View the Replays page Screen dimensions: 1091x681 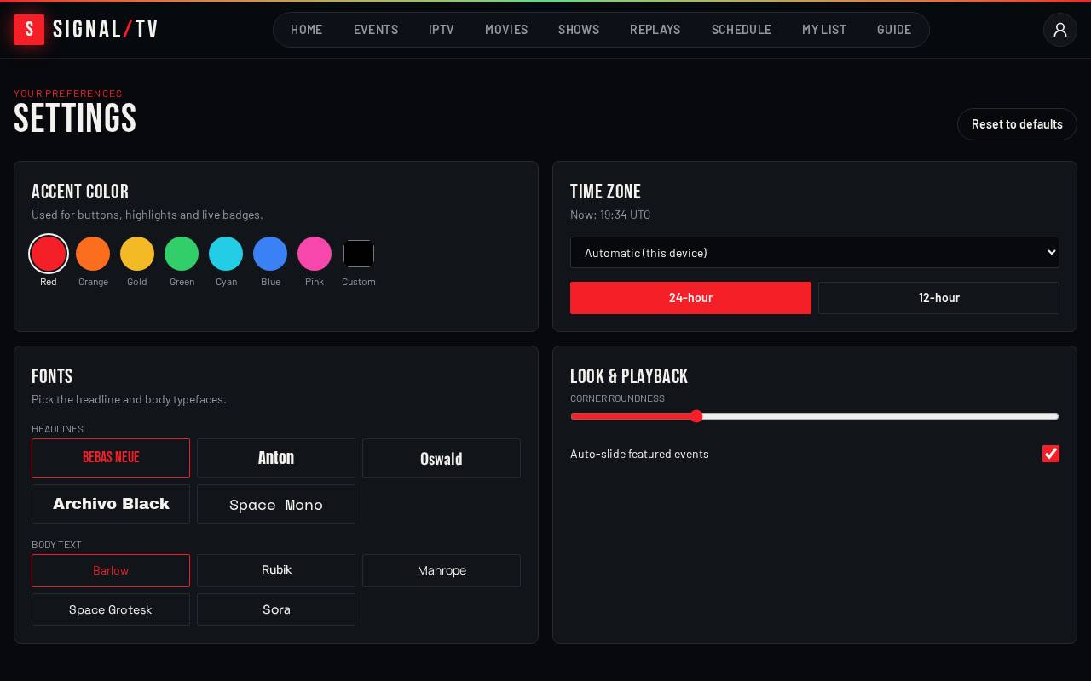coord(655,30)
